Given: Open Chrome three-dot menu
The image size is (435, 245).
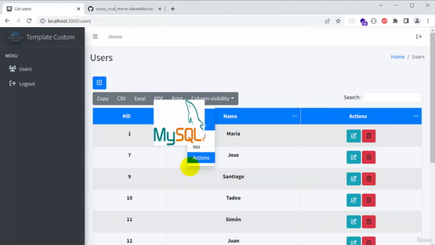Looking at the screenshot, I should pyautogui.click(x=428, y=21).
